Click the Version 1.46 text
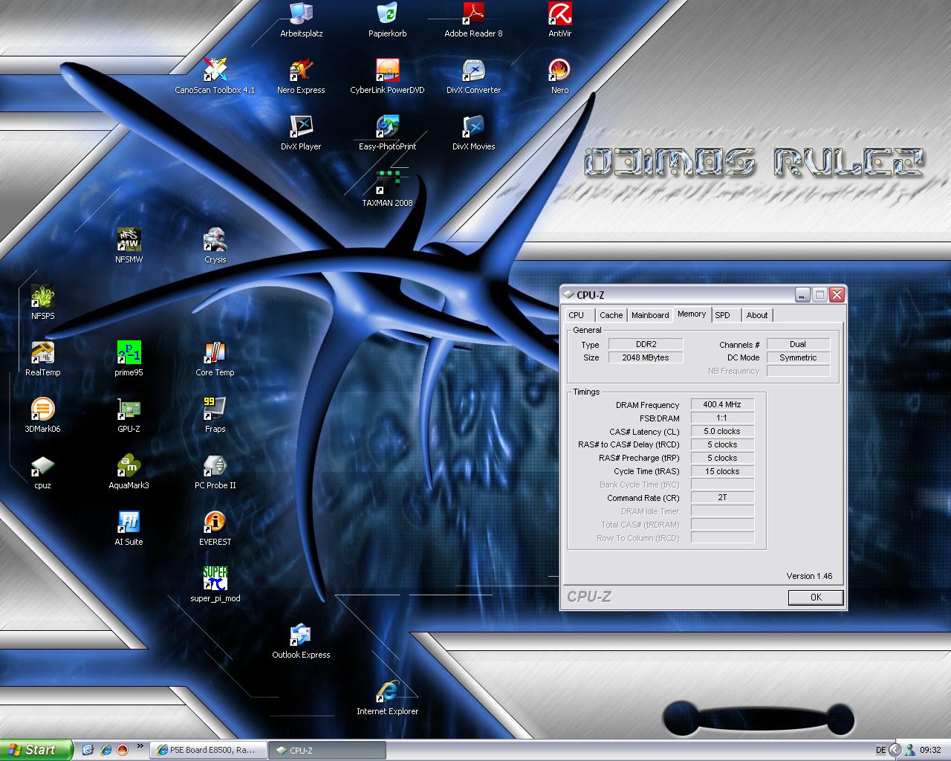Viewport: 951px width, 761px height. tap(809, 576)
